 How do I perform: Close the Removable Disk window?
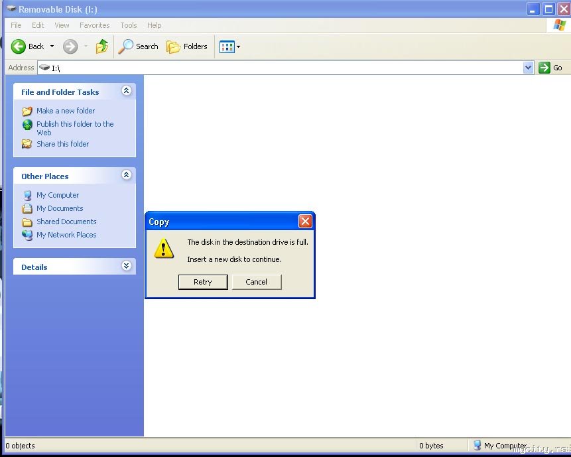click(x=564, y=9)
